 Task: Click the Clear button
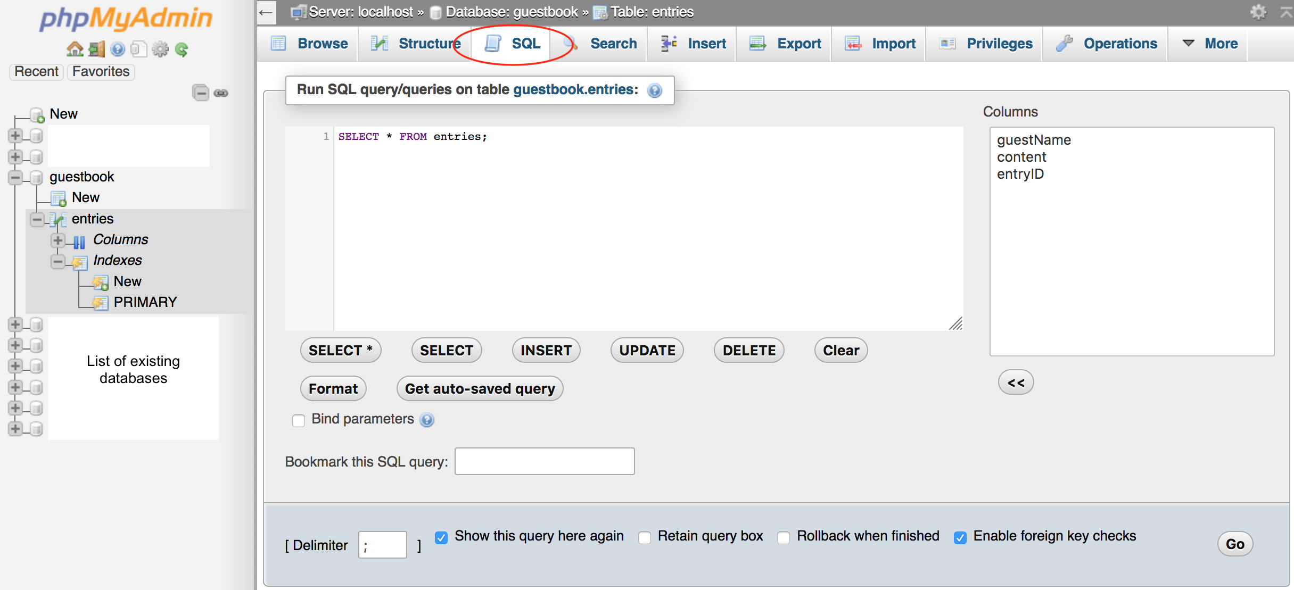click(842, 350)
